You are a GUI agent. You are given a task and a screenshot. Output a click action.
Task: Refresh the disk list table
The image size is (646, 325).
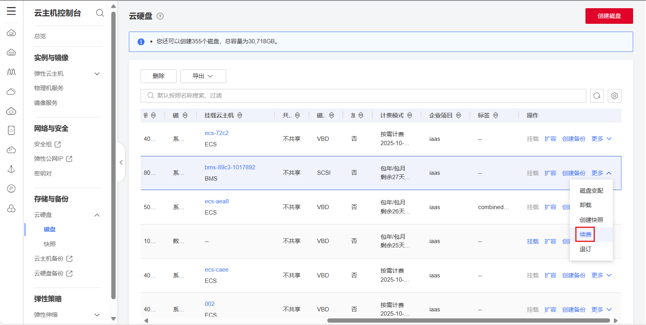597,96
